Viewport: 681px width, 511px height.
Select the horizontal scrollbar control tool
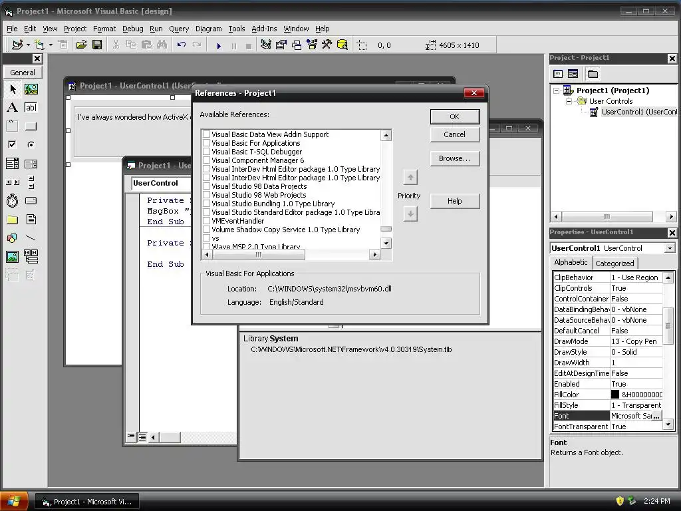tap(13, 182)
